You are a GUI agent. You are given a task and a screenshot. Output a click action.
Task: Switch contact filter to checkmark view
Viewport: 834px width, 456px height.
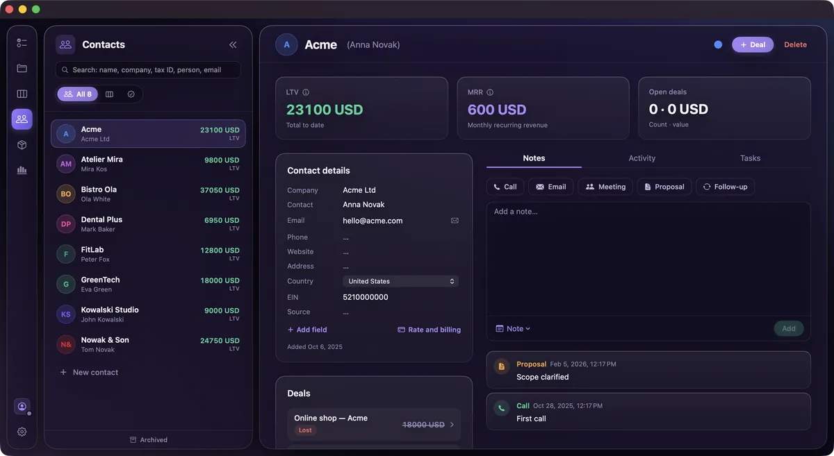131,94
